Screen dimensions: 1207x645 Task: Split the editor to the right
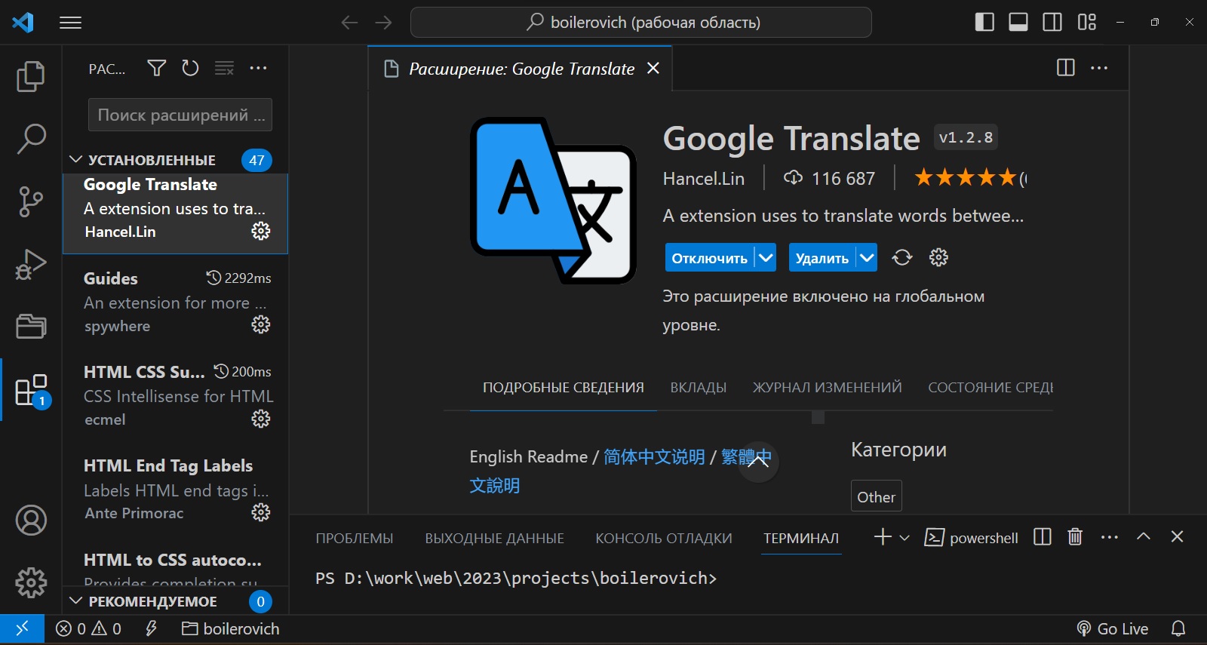coord(1066,68)
